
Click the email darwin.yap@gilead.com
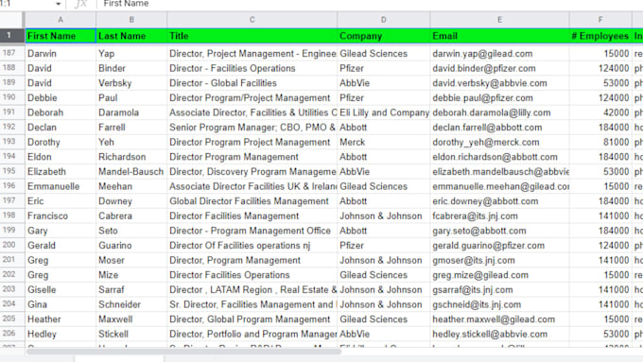(x=499, y=54)
